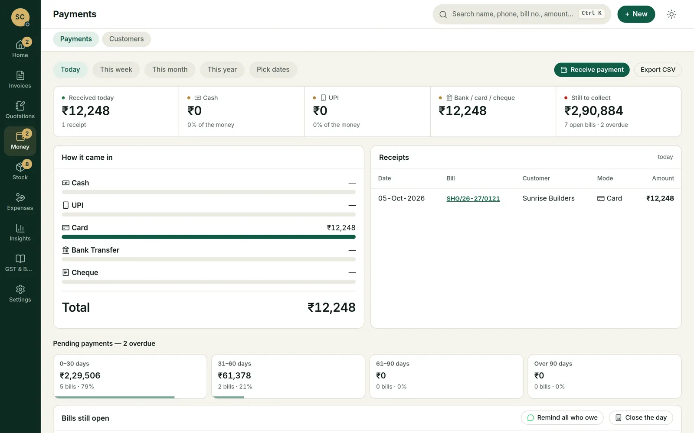694x433 pixels.
Task: Switch to the Customers tab
Action: click(x=126, y=39)
